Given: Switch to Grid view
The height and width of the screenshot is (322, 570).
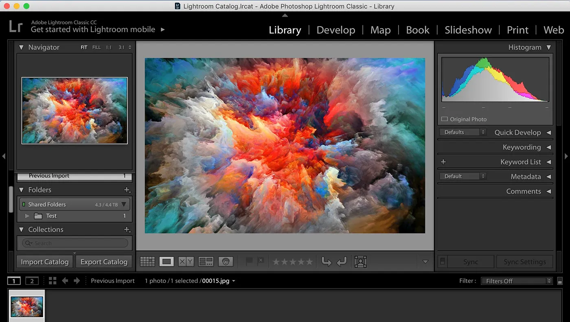Looking at the screenshot, I should tap(147, 261).
